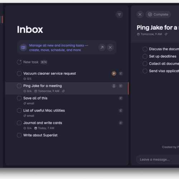This screenshot has height=179, width=179.
Task: Mark task as Complete in detail panel
Action: 158,14
